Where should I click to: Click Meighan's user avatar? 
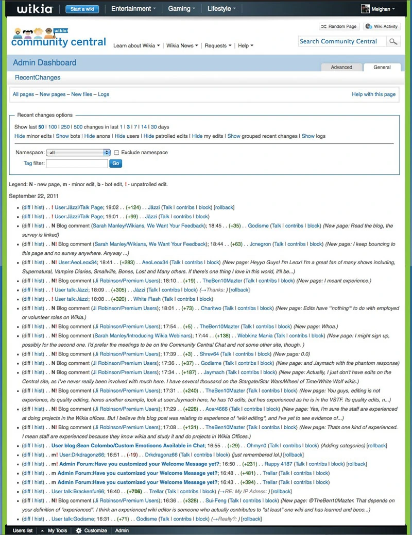click(x=365, y=9)
